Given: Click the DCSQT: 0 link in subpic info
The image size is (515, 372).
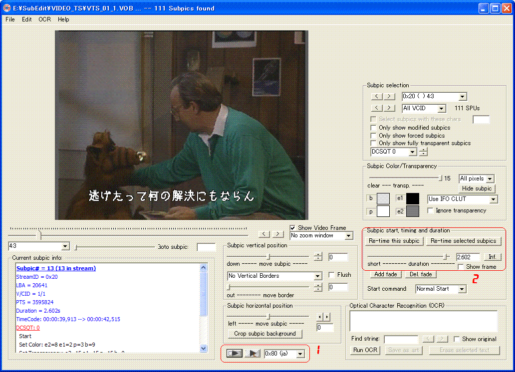Looking at the screenshot, I should click(x=28, y=328).
